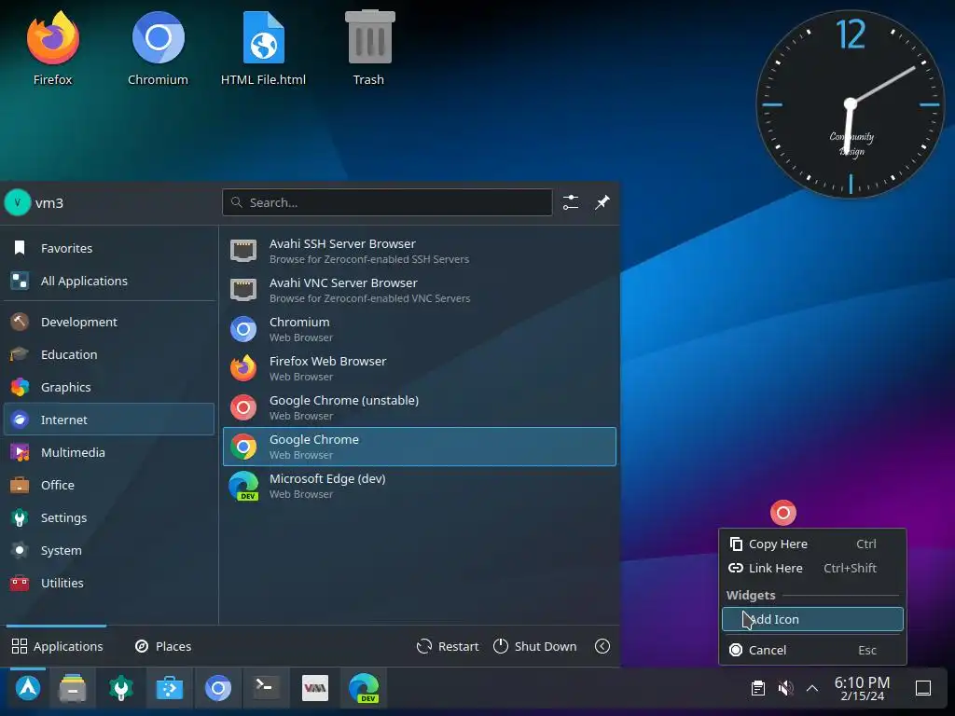Click the muted volume tray icon

tap(785, 688)
